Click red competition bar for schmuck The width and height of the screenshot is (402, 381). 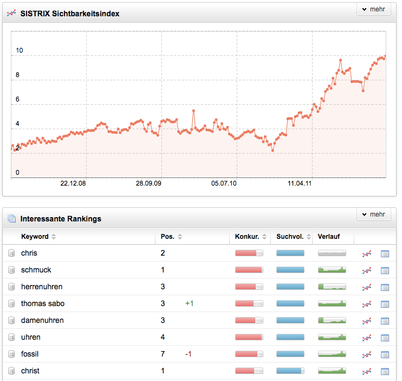[x=249, y=270]
